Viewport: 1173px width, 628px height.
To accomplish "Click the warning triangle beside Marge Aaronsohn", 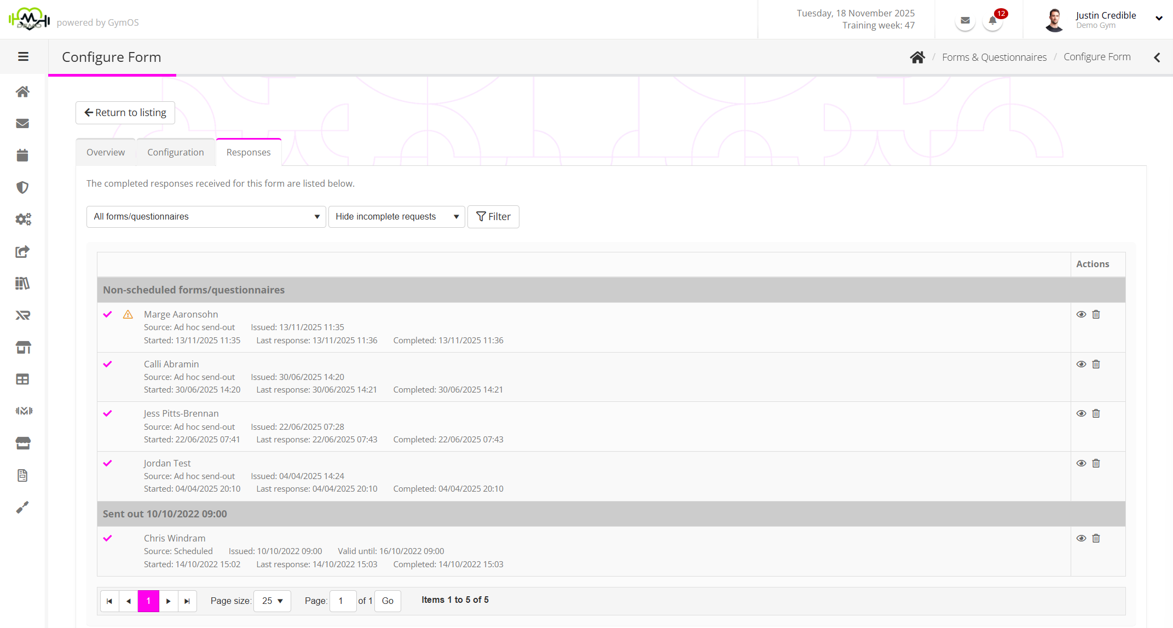I will [x=128, y=314].
